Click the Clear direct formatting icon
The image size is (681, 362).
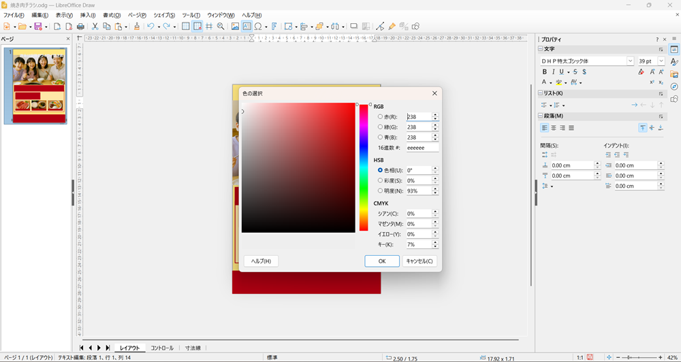click(x=641, y=71)
